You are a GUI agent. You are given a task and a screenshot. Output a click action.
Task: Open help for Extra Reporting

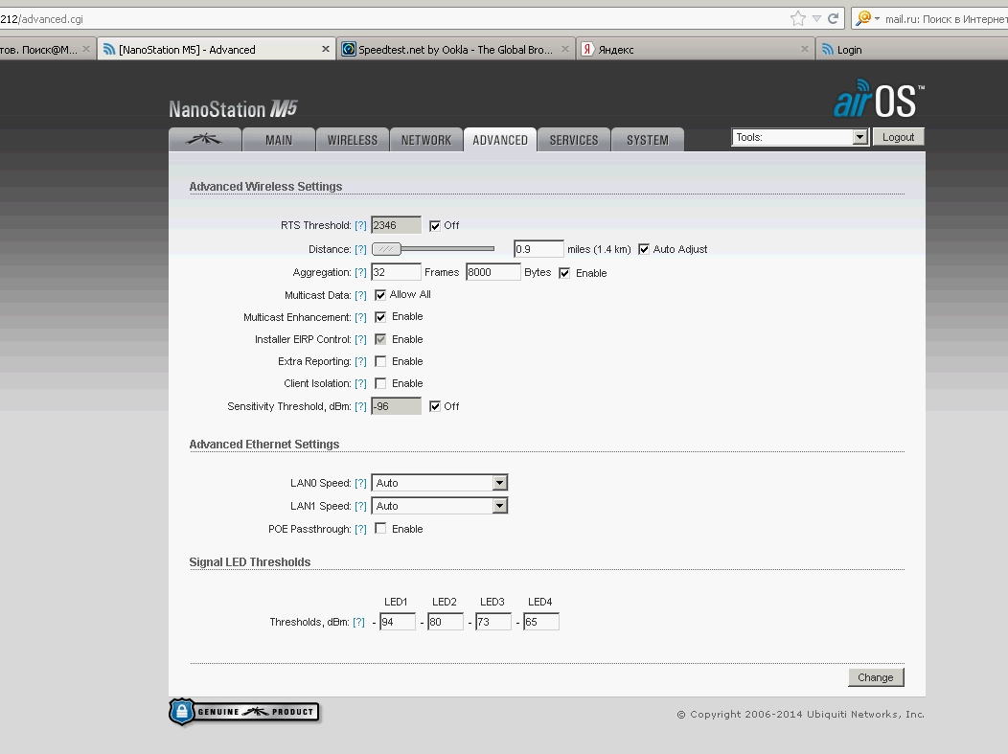360,362
